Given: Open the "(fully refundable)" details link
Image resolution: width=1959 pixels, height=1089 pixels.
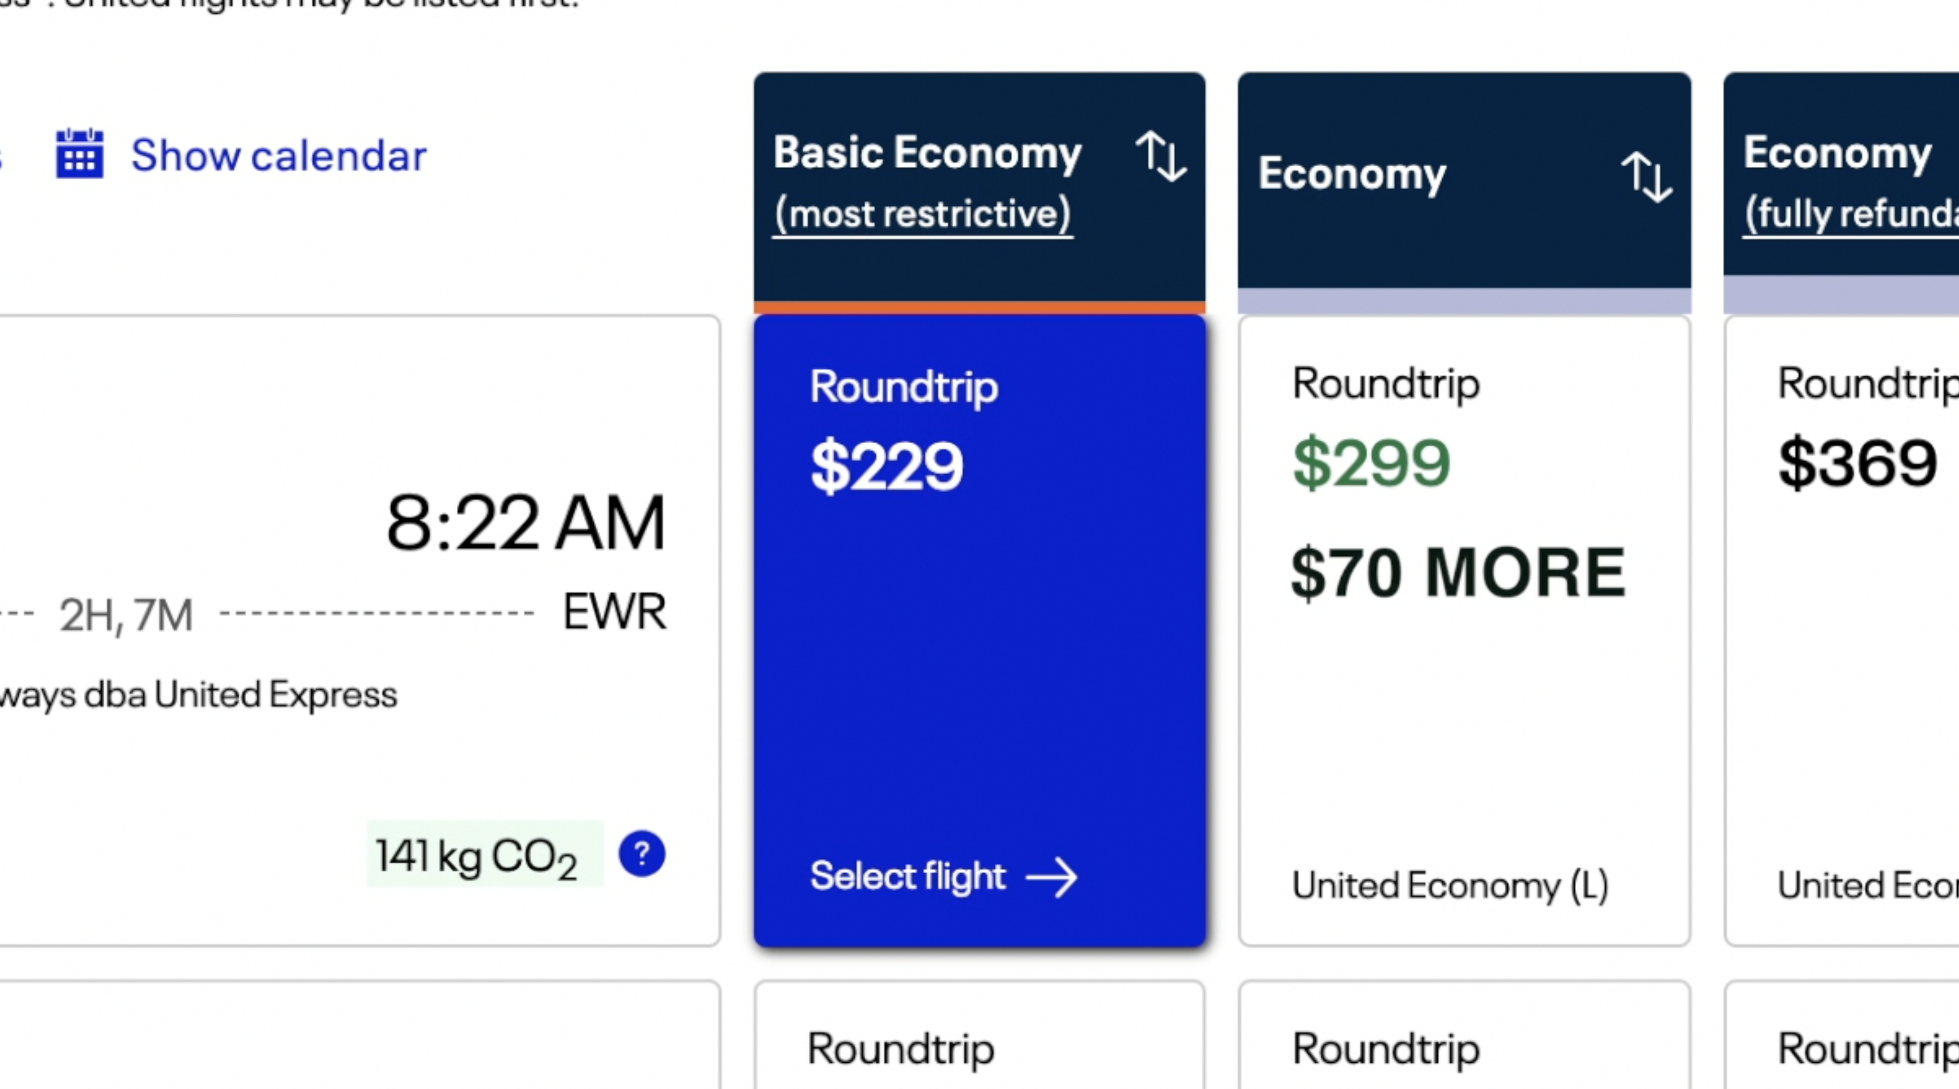Looking at the screenshot, I should click(1851, 214).
